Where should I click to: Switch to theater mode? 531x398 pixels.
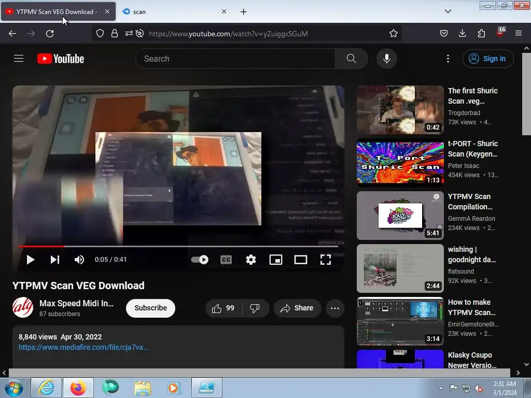(300, 260)
